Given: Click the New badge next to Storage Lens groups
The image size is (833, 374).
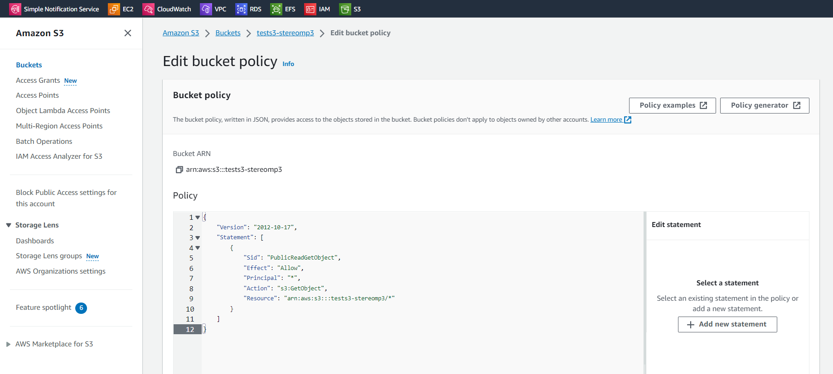Looking at the screenshot, I should click(x=92, y=256).
